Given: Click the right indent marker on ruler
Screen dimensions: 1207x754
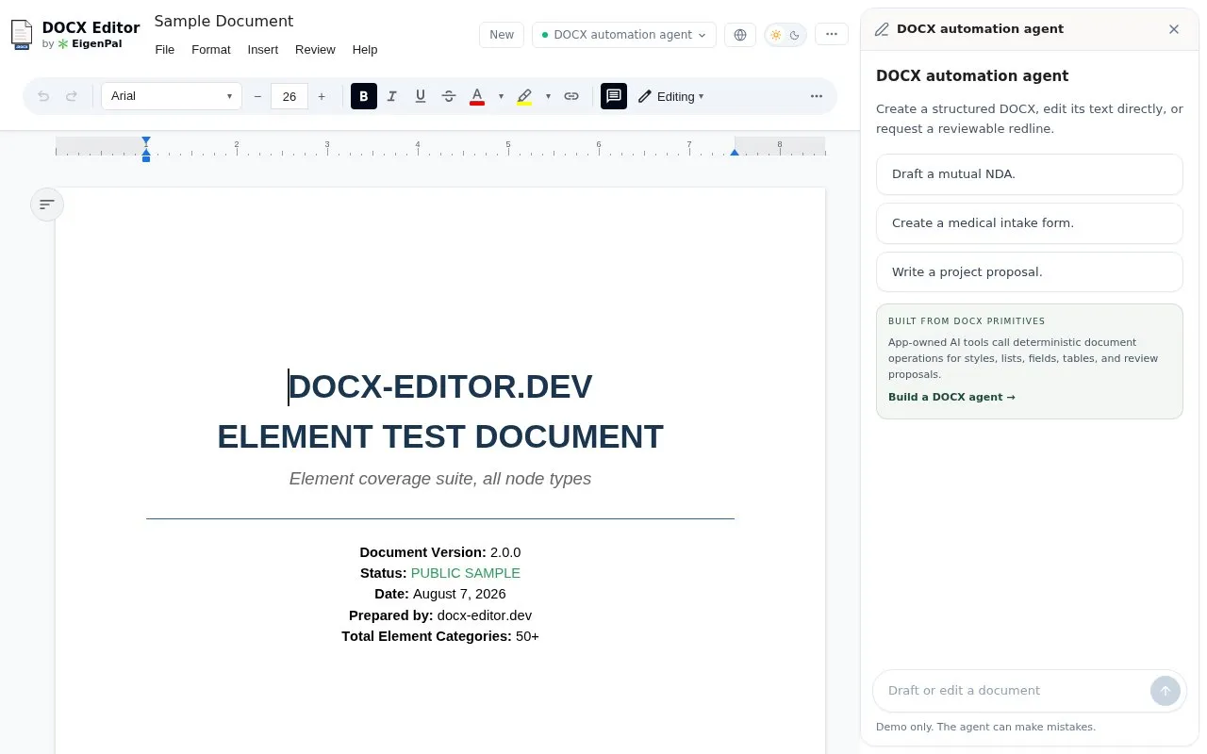Looking at the screenshot, I should click(x=735, y=152).
